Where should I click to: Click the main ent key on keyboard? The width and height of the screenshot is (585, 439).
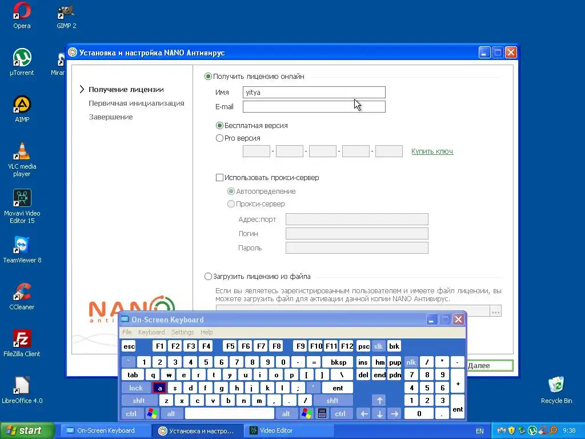point(338,388)
